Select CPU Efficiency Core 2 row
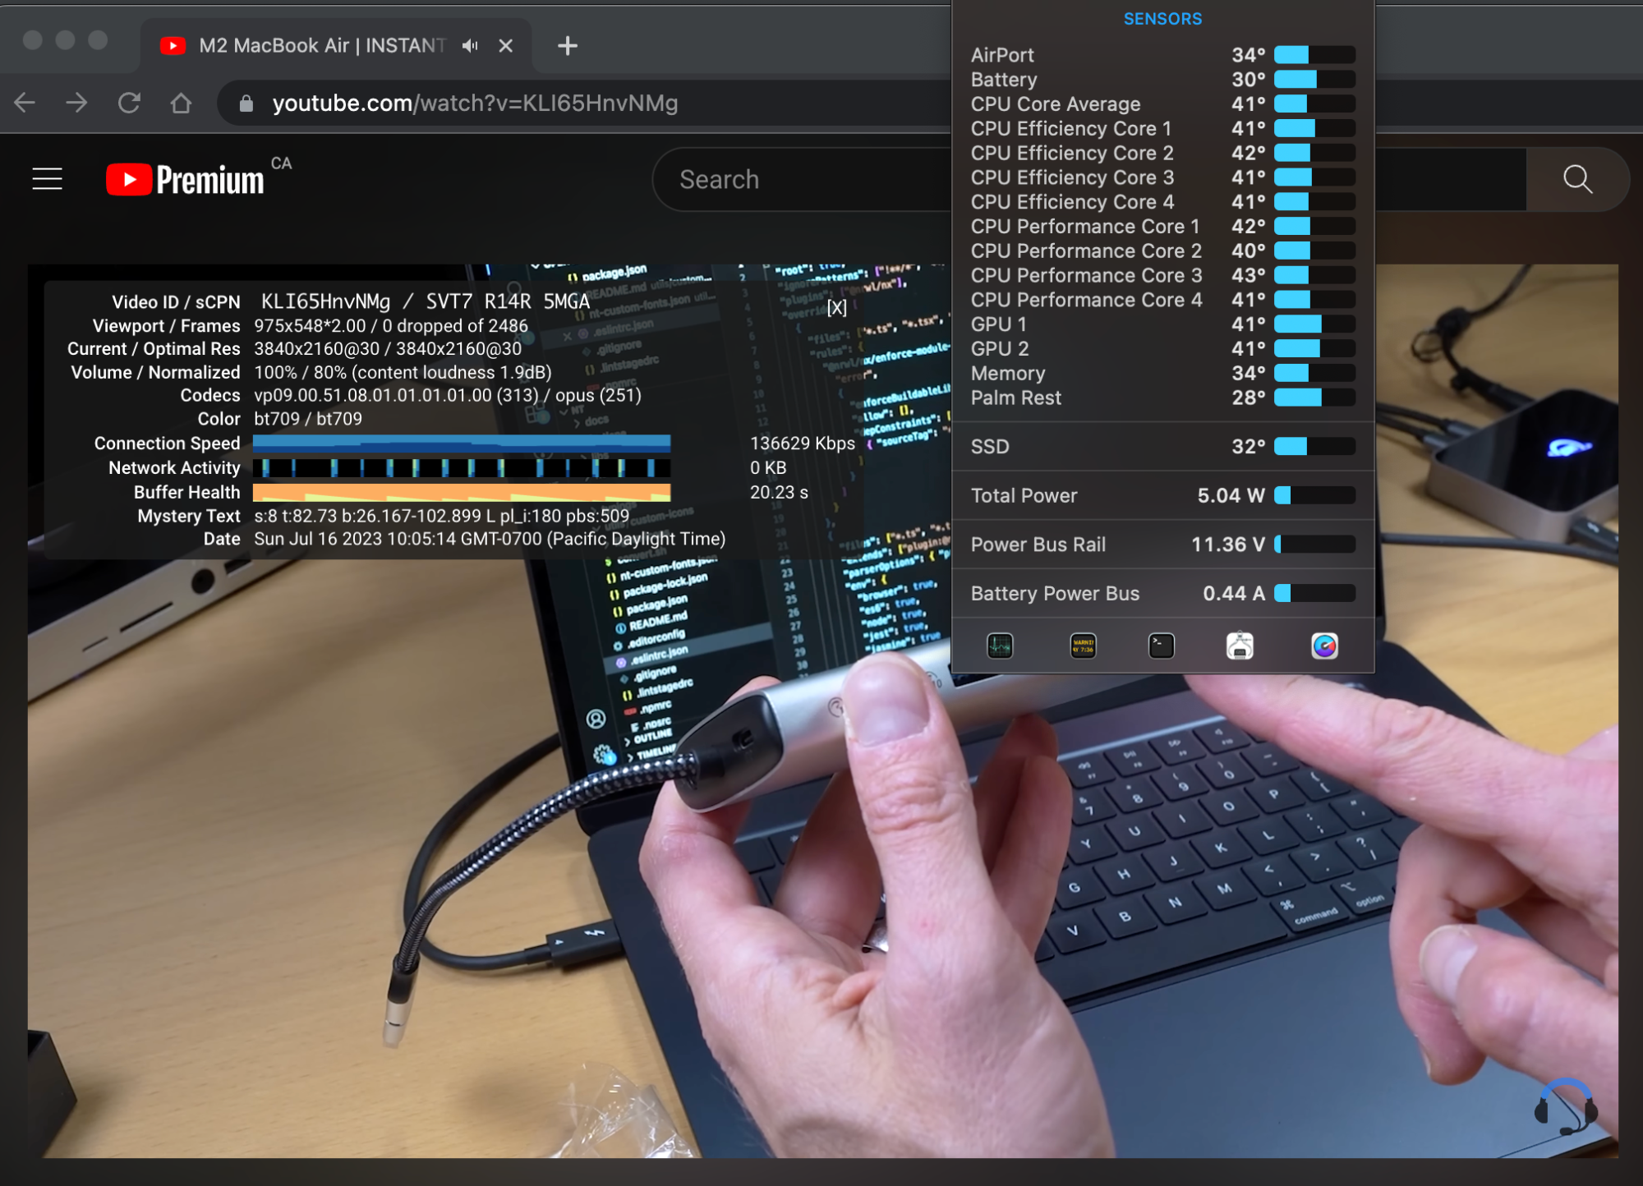The image size is (1643, 1186). [1162, 154]
